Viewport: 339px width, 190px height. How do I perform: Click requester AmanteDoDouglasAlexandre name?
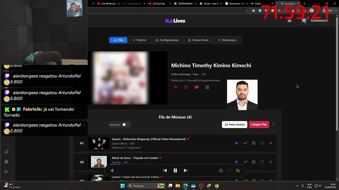204,80
